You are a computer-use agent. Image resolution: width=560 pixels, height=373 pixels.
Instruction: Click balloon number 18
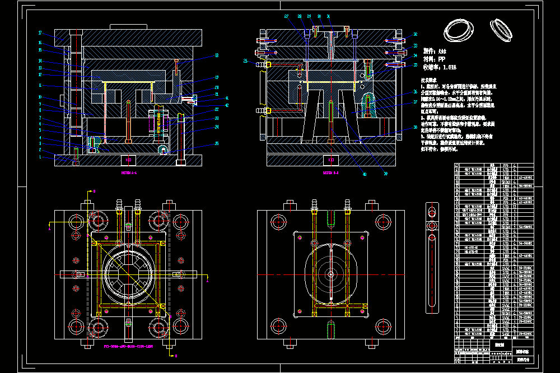216,55
